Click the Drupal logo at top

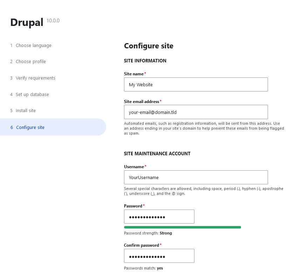click(x=27, y=22)
